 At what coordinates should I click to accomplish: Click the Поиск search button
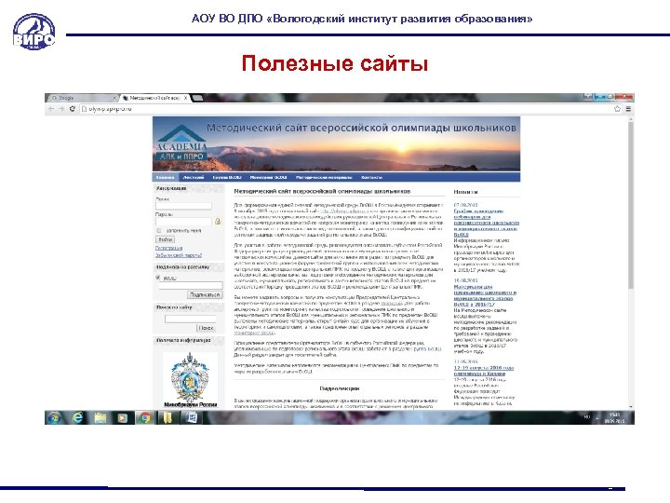(206, 328)
